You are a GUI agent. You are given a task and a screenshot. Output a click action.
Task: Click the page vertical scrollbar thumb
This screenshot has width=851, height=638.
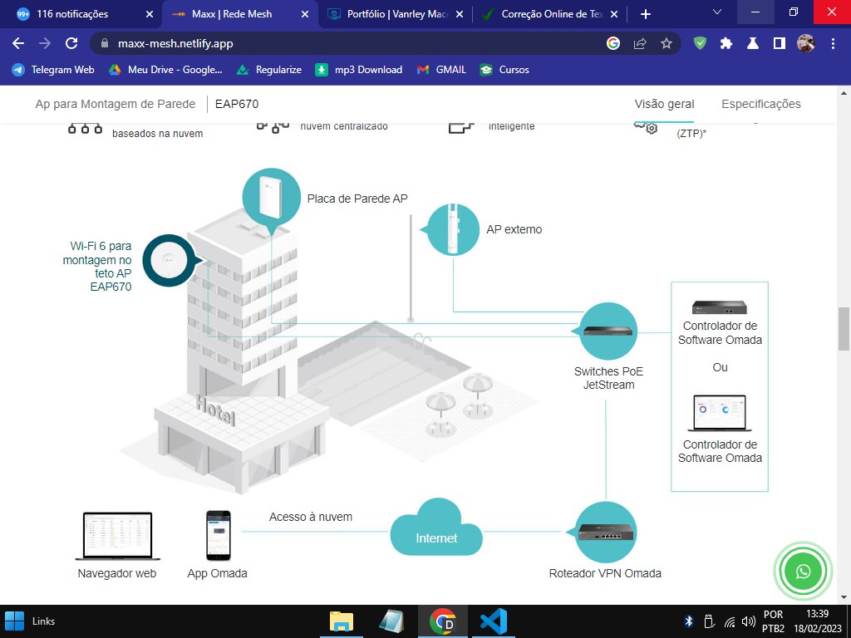844,329
